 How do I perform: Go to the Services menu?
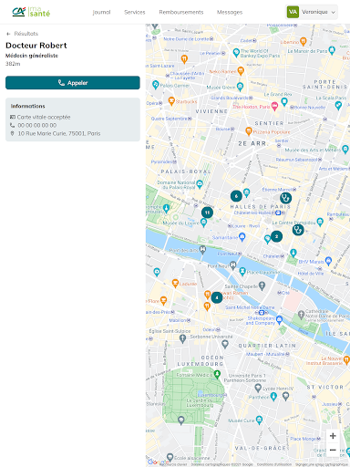tap(135, 12)
